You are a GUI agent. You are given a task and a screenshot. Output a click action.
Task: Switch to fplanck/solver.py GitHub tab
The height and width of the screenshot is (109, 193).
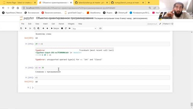point(91,3)
